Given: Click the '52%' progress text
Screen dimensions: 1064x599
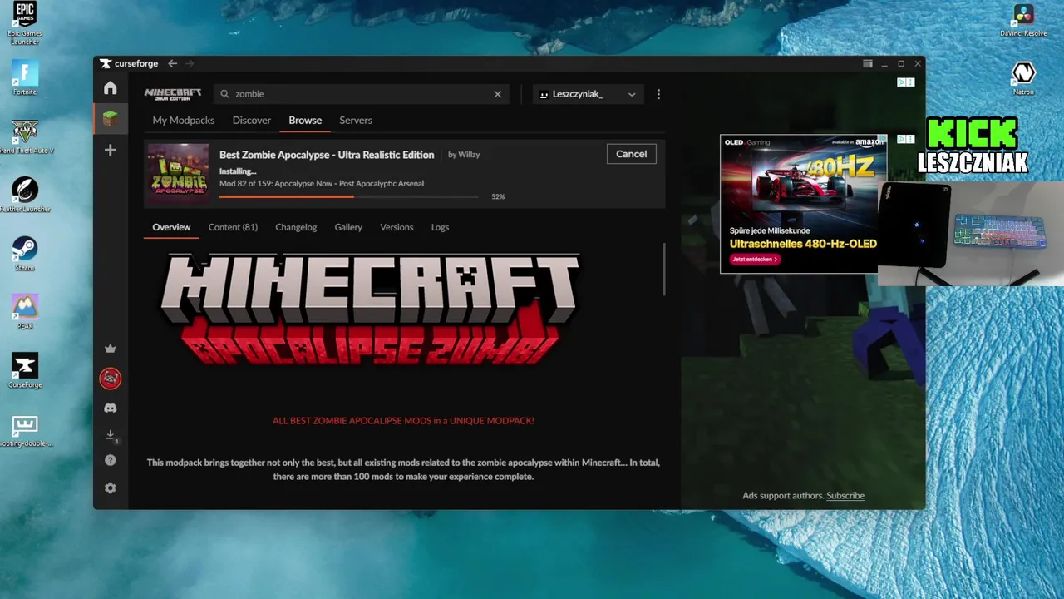Looking at the screenshot, I should pos(498,197).
